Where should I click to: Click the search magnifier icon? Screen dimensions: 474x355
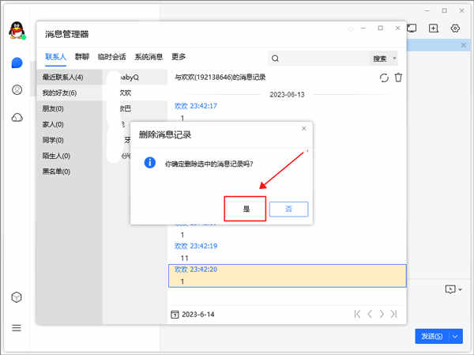point(275,59)
